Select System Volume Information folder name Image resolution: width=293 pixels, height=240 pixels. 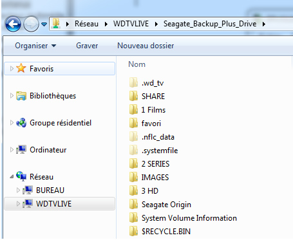(x=189, y=218)
